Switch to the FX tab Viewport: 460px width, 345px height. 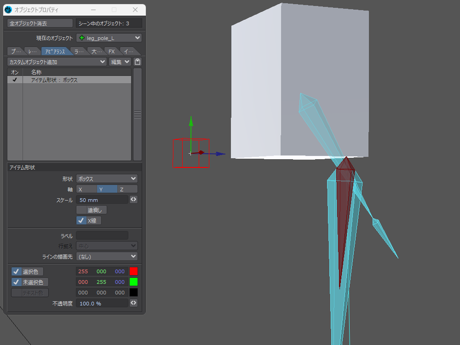pyautogui.click(x=111, y=51)
